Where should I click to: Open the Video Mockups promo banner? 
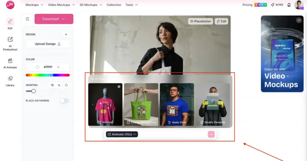[x=282, y=54]
